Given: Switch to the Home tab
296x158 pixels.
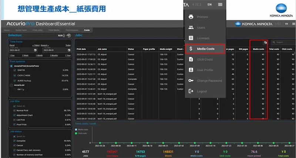Looking at the screenshot, I should click(7, 30).
